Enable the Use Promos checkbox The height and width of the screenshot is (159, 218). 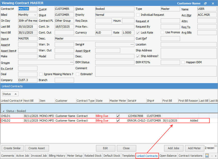click(x=163, y=33)
